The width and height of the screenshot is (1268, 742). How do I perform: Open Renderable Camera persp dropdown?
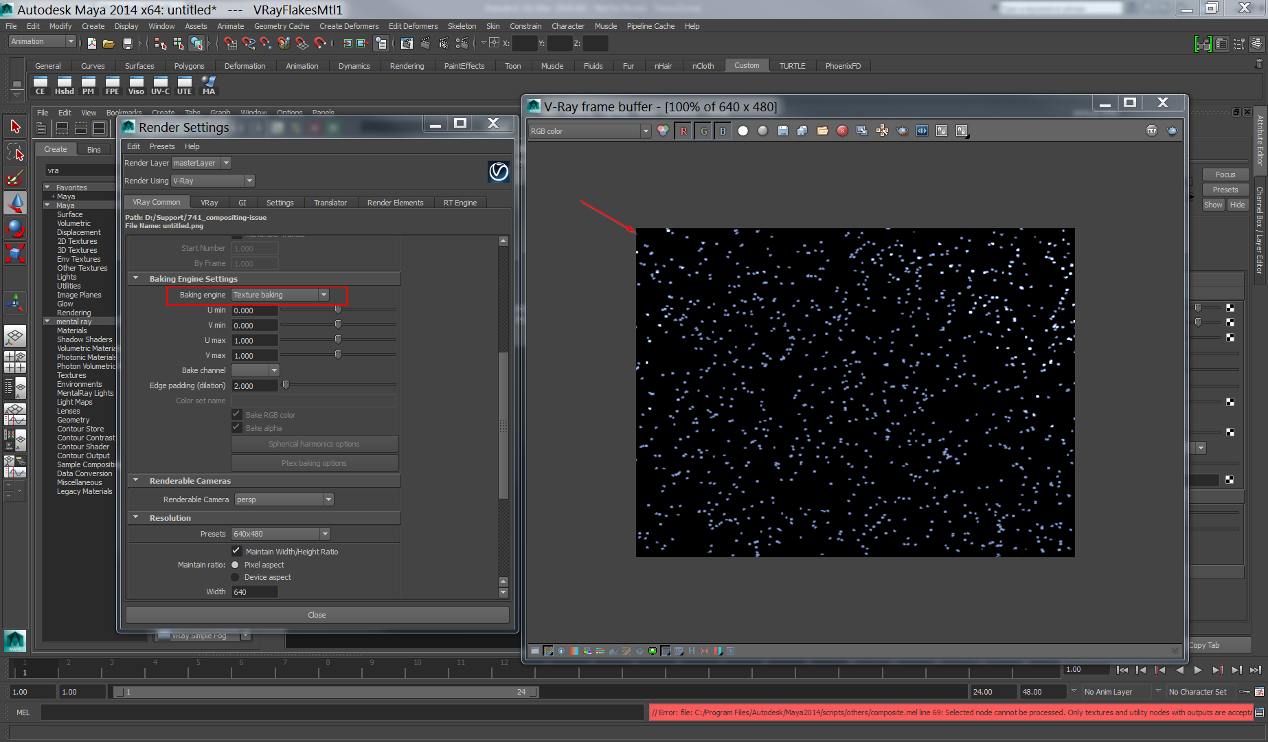[x=284, y=499]
